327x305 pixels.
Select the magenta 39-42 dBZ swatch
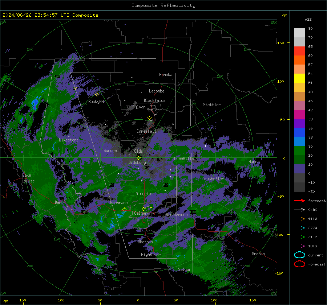[x=299, y=115]
